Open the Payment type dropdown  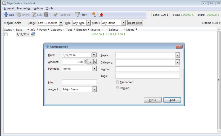tap(94, 69)
